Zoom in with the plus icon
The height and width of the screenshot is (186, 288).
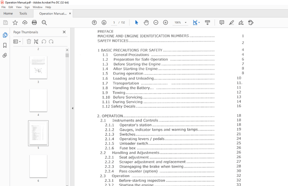click(x=165, y=23)
